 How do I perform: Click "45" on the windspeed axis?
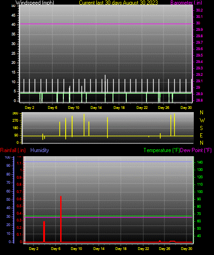(13, 16)
